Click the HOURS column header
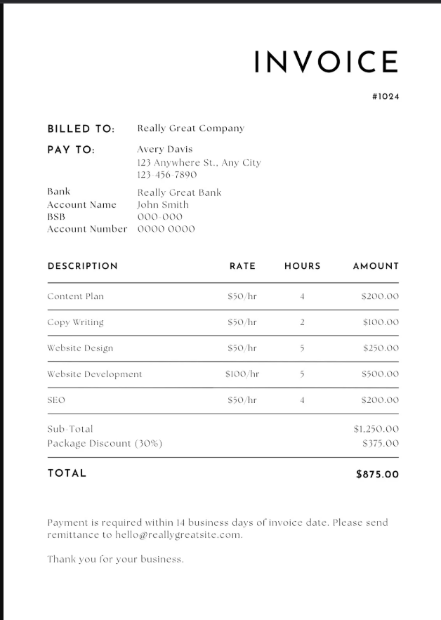 tap(302, 266)
